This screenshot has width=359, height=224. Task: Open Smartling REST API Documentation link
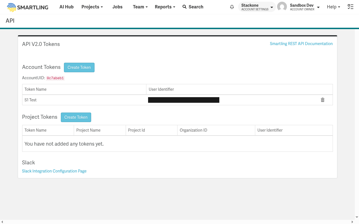pos(301,44)
